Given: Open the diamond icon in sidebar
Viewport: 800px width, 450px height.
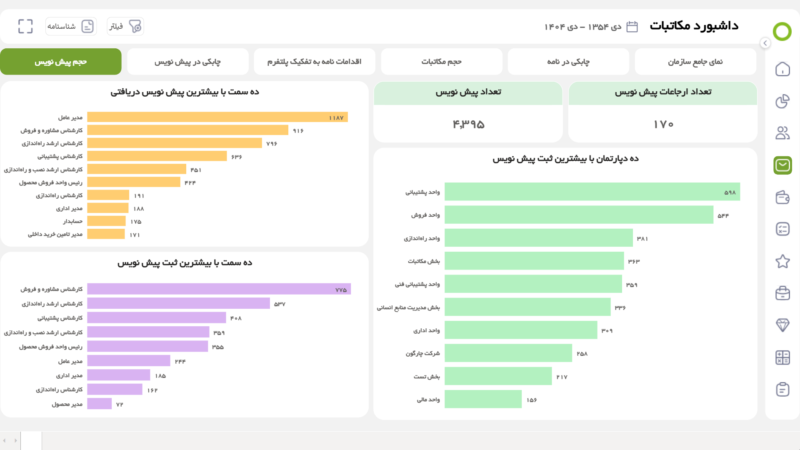Looking at the screenshot, I should tap(782, 325).
